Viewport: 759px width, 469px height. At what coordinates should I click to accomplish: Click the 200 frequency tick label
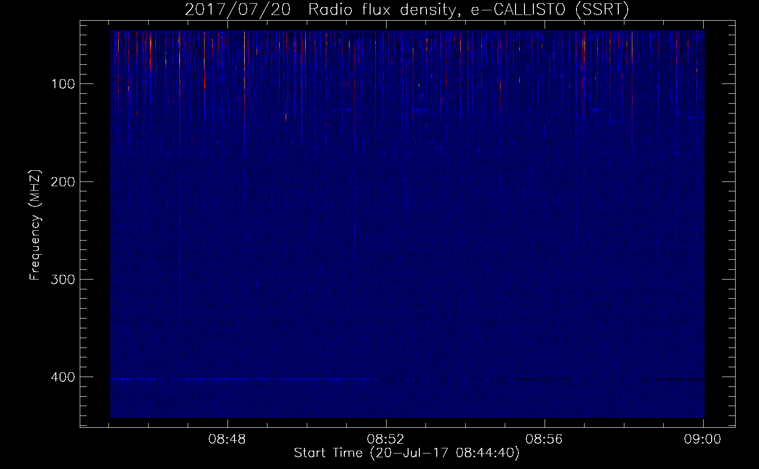[x=63, y=182]
